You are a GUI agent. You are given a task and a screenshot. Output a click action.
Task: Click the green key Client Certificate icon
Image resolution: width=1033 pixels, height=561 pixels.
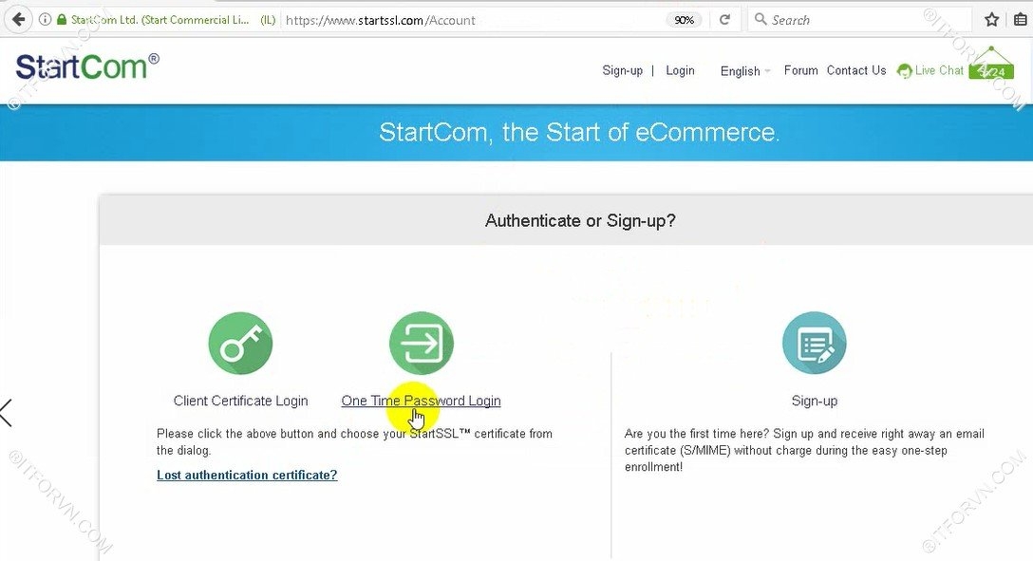tap(240, 344)
